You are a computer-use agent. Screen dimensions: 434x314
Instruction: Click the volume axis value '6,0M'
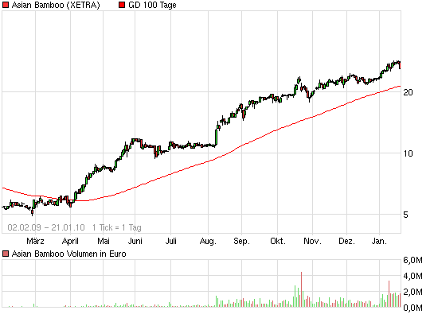(412, 260)
